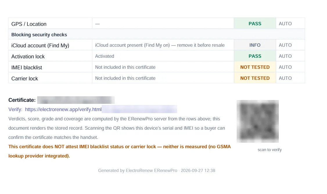The height and width of the screenshot is (194, 327).
Task: Click the 'Generated by ElectroRenew ERenewPro' footer
Action: pyautogui.click(x=157, y=171)
